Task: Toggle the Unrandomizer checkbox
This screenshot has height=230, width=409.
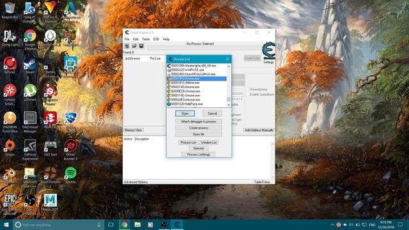Action: point(247,89)
